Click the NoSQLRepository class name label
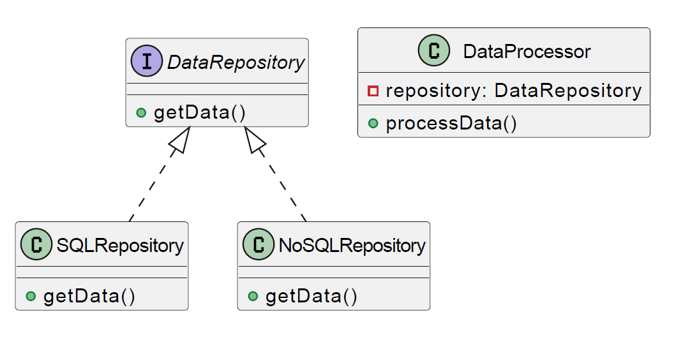This screenshot has height=356, width=683. pos(352,246)
